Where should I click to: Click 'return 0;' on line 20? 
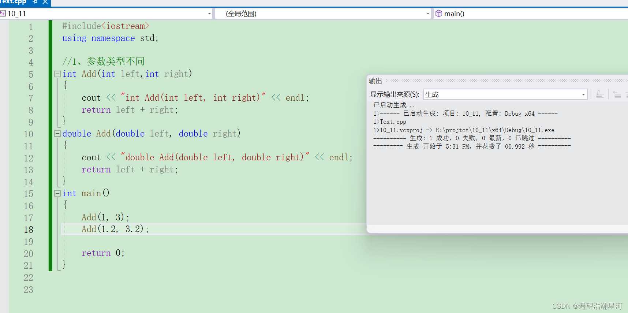point(103,253)
